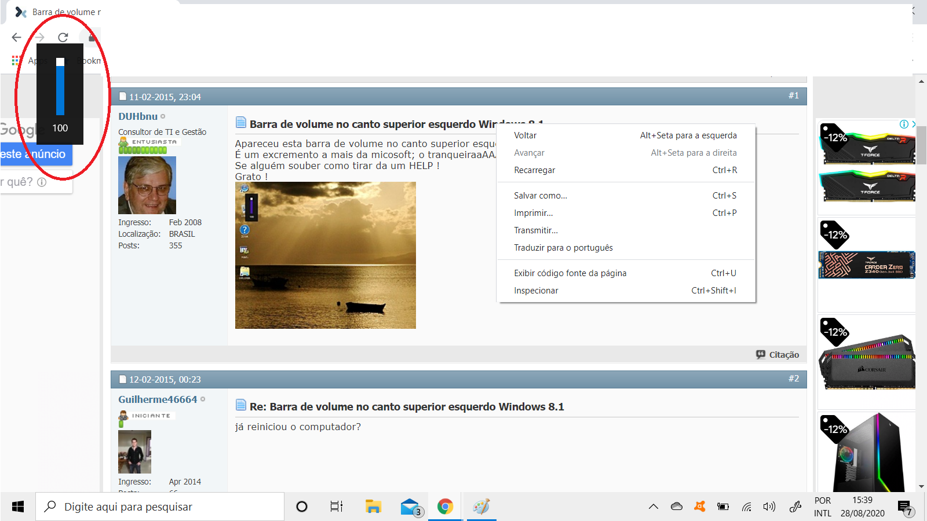Click the 'Citação' quote button
Image resolution: width=927 pixels, height=521 pixels.
click(x=778, y=354)
